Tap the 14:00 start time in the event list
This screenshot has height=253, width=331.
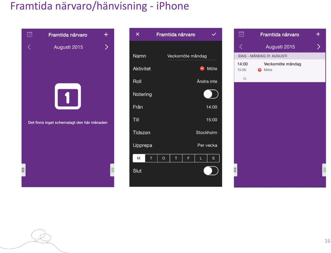pos(242,64)
